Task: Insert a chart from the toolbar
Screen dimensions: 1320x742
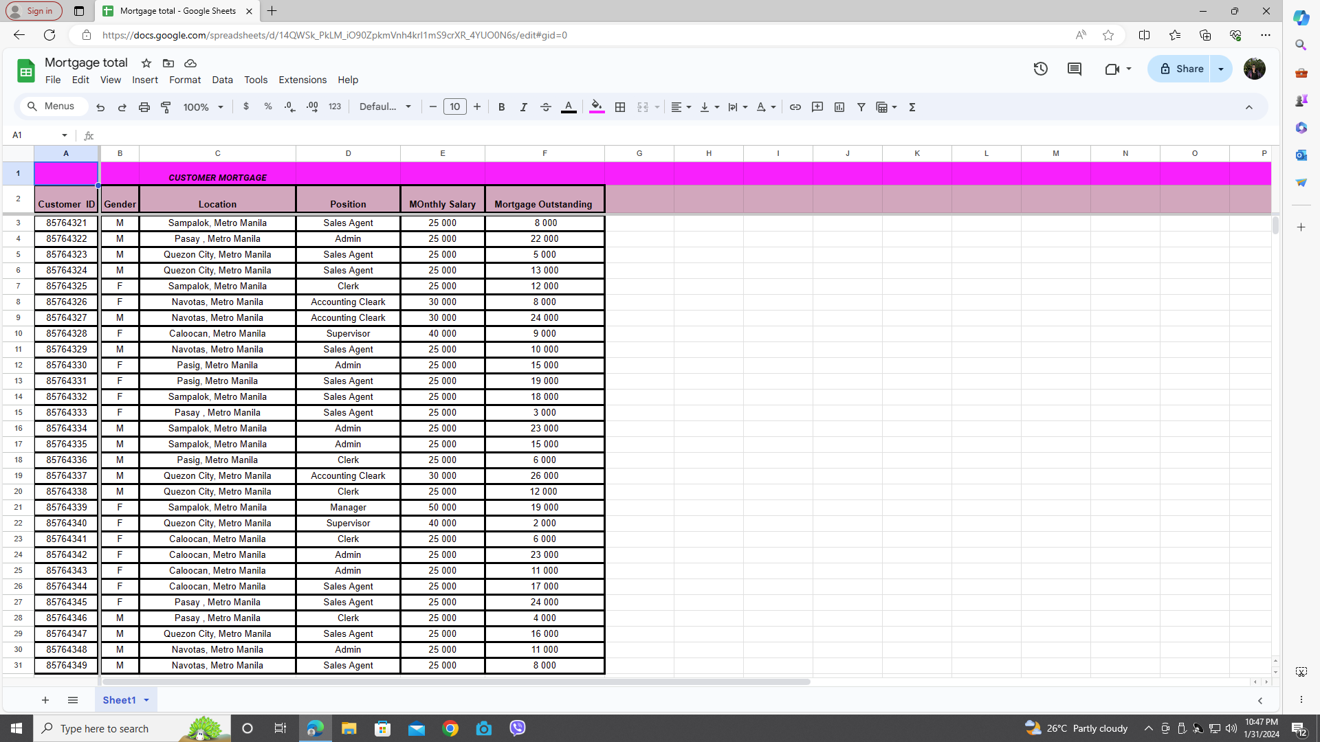Action: coord(839,107)
